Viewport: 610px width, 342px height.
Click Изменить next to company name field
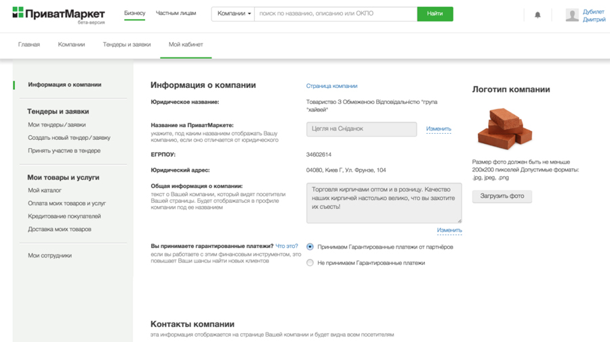[439, 128]
